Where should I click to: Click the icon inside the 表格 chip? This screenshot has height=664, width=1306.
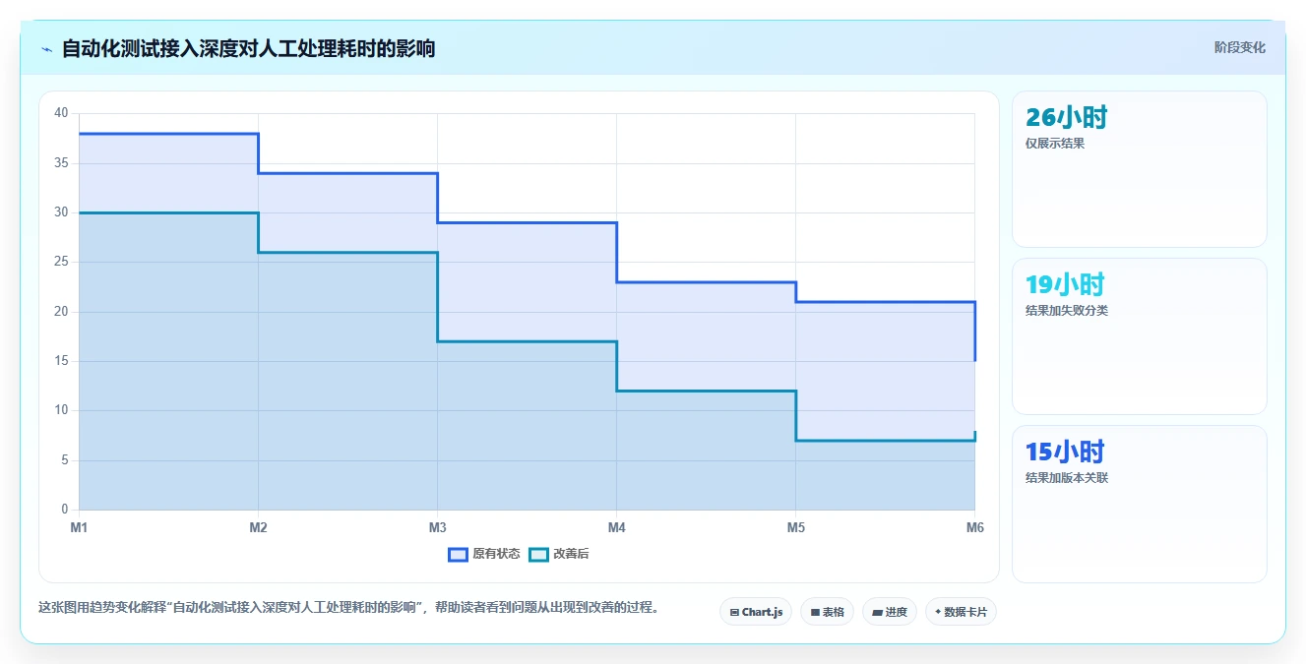point(815,612)
